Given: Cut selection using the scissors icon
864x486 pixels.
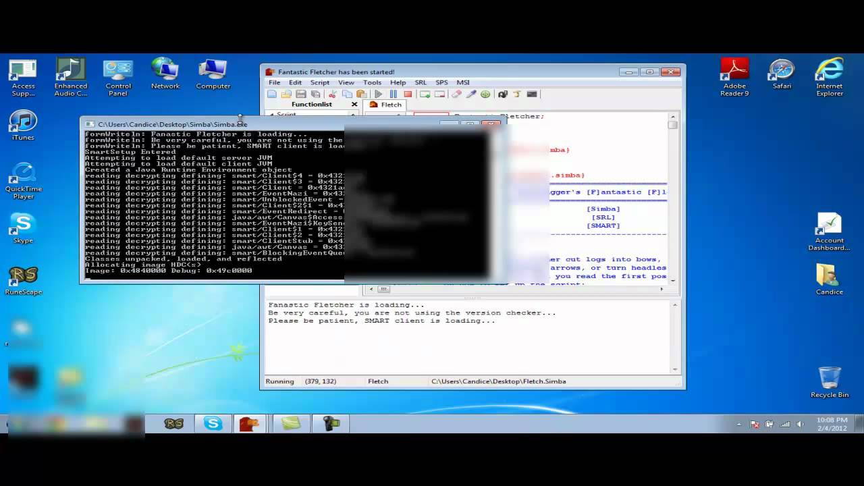Looking at the screenshot, I should click(x=332, y=94).
